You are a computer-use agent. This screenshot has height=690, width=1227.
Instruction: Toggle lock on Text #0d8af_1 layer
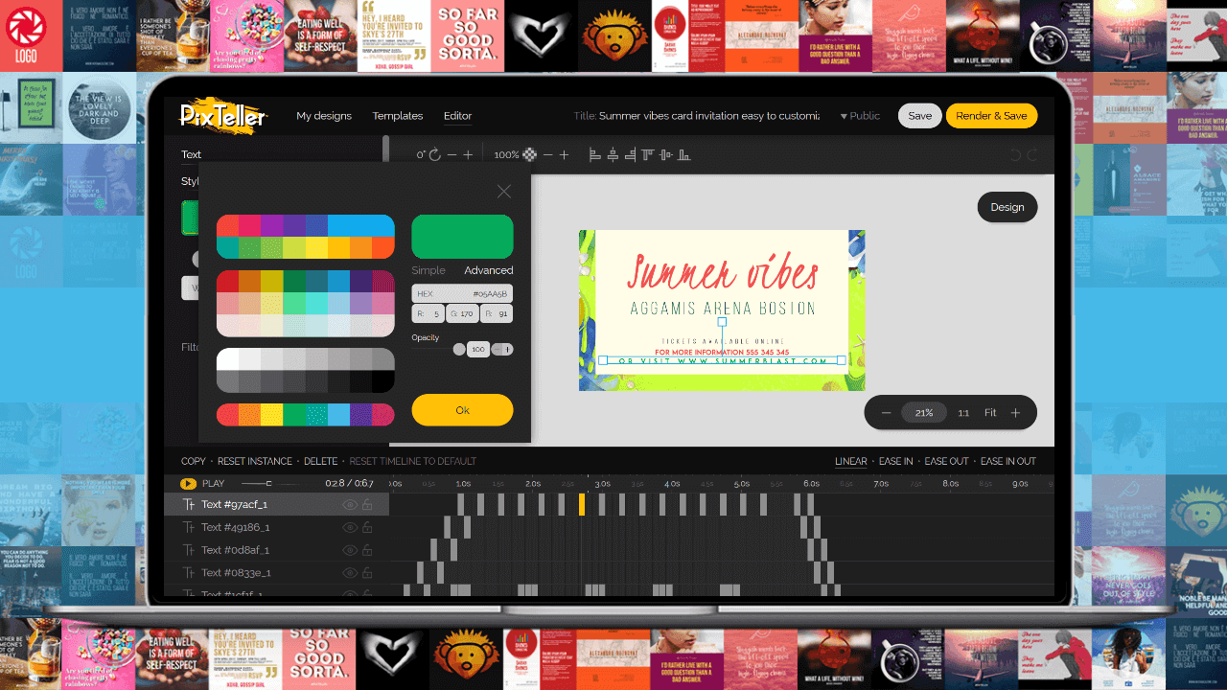coord(368,550)
